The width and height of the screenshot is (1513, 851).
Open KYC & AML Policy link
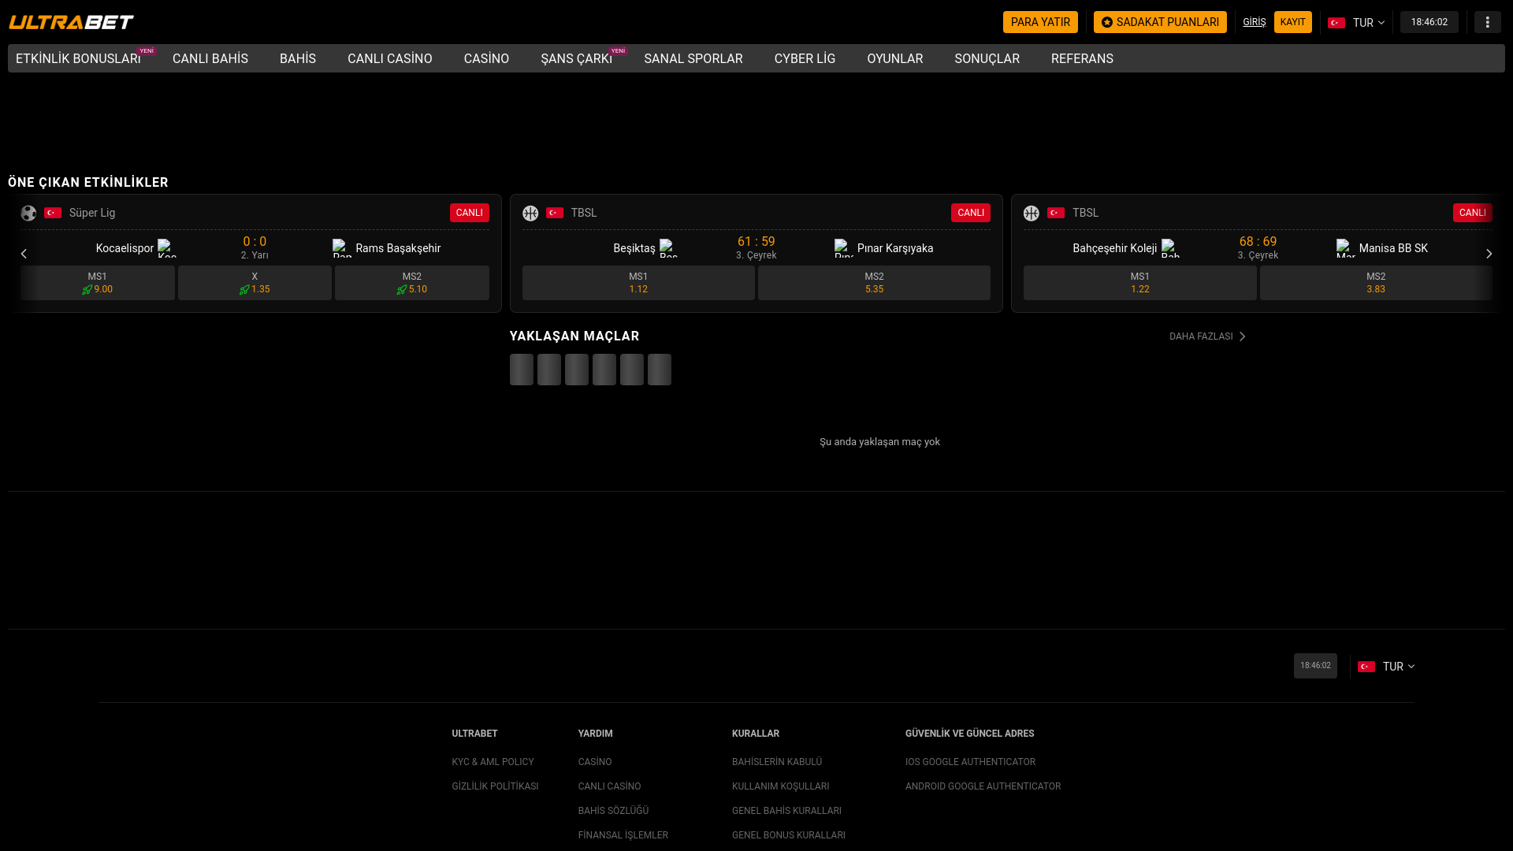tap(493, 762)
